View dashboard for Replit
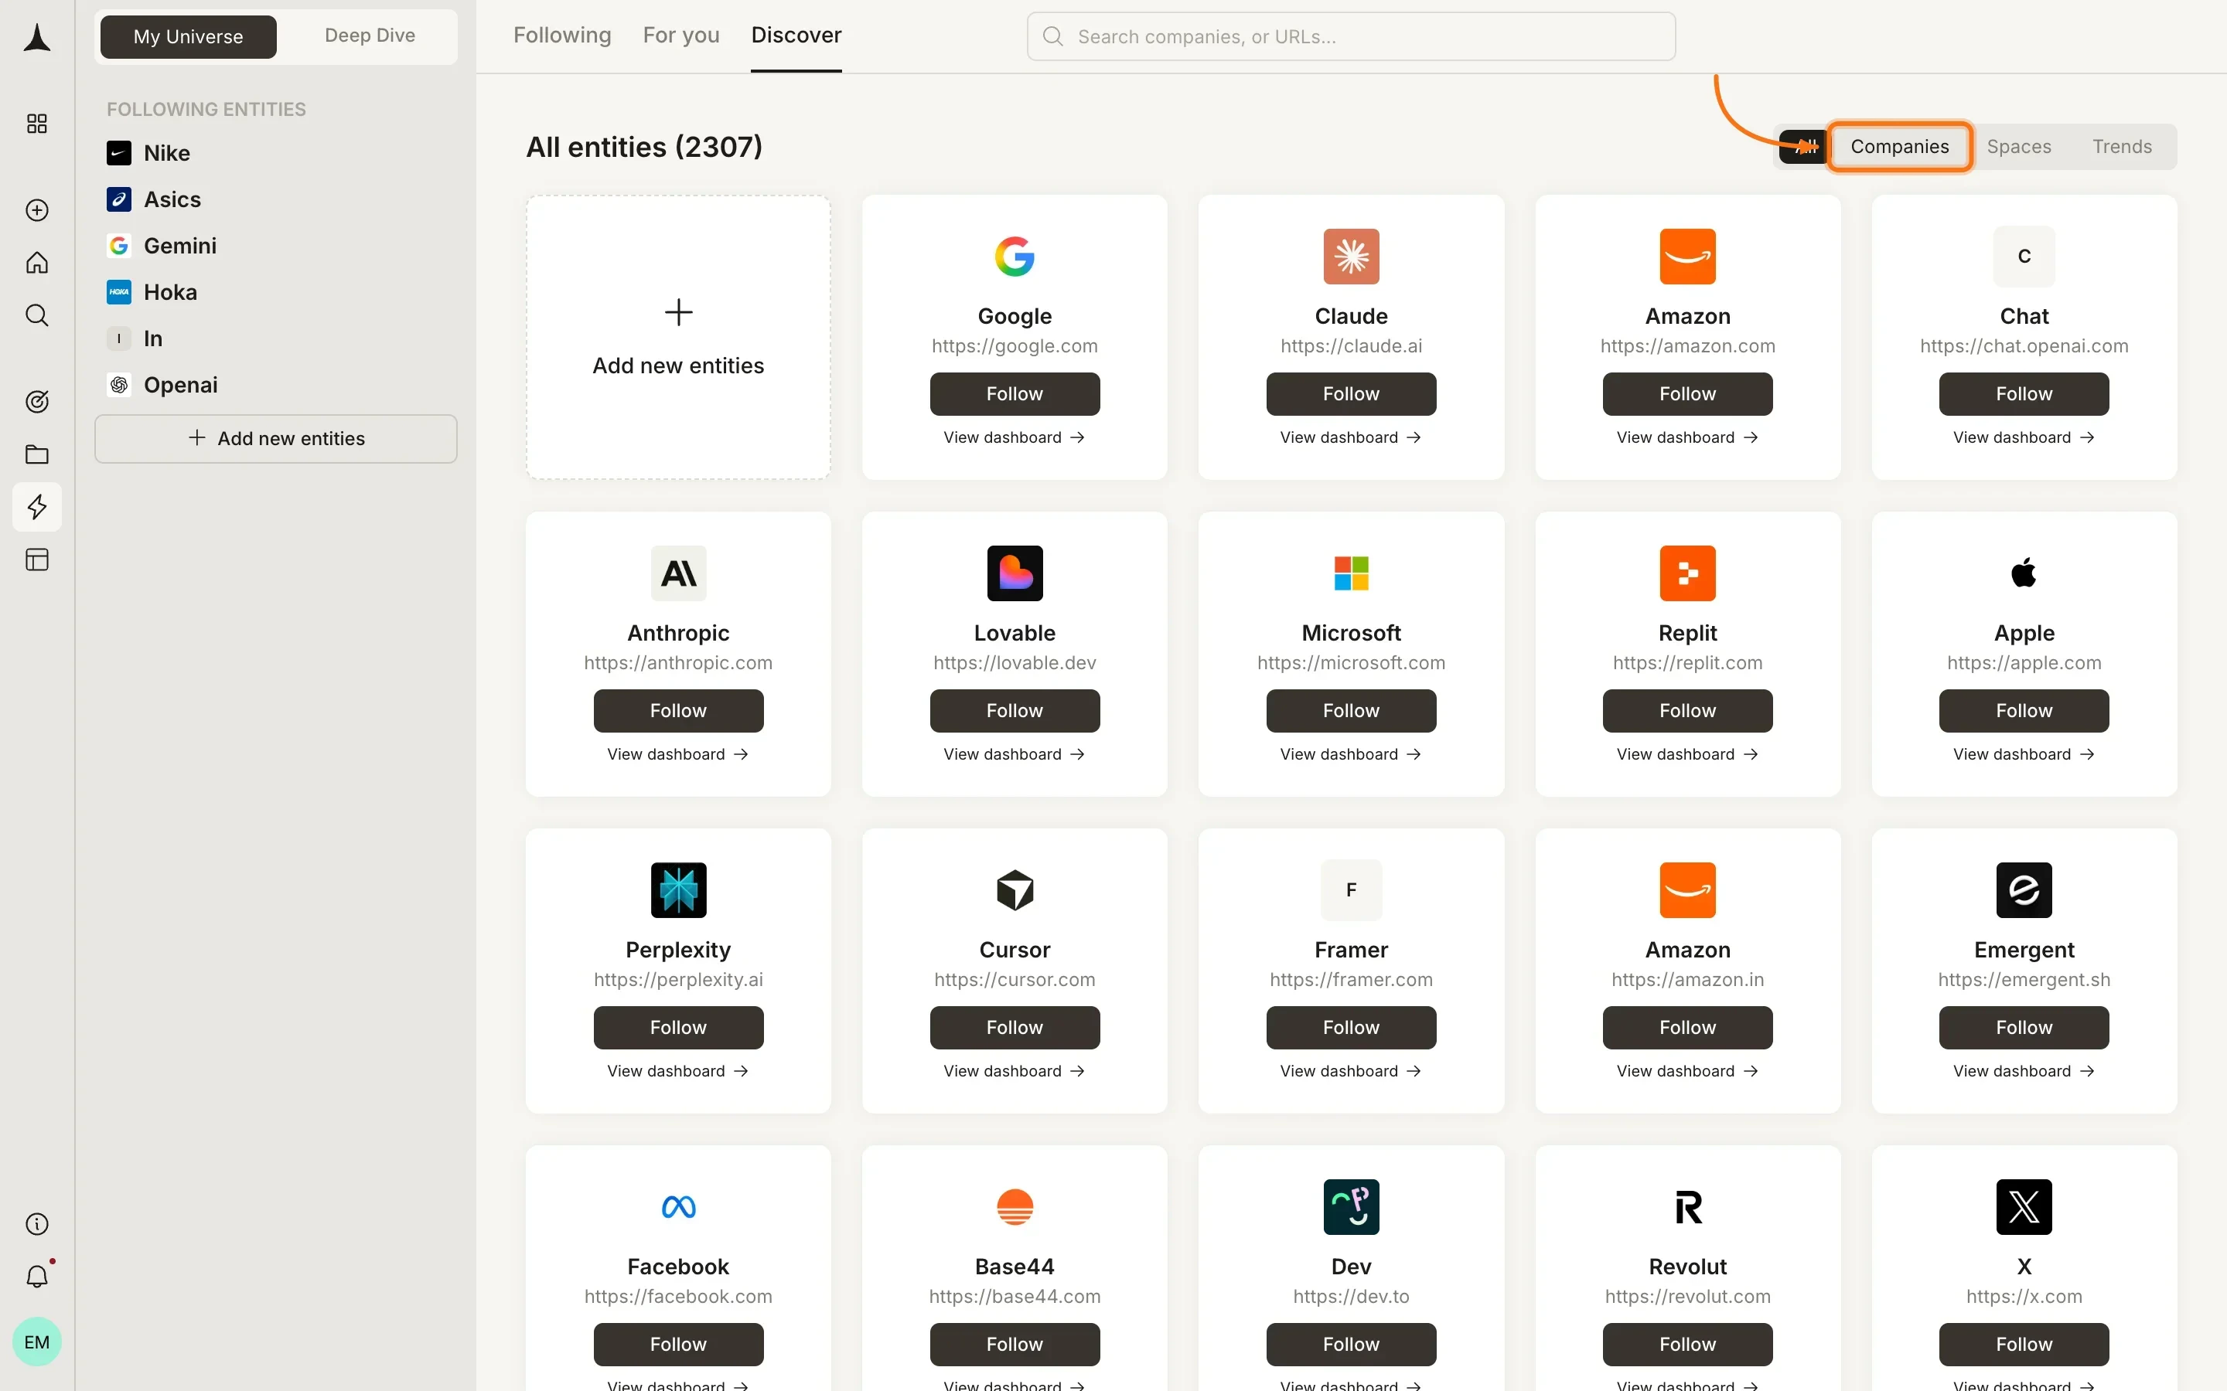The width and height of the screenshot is (2227, 1391). pos(1686,754)
